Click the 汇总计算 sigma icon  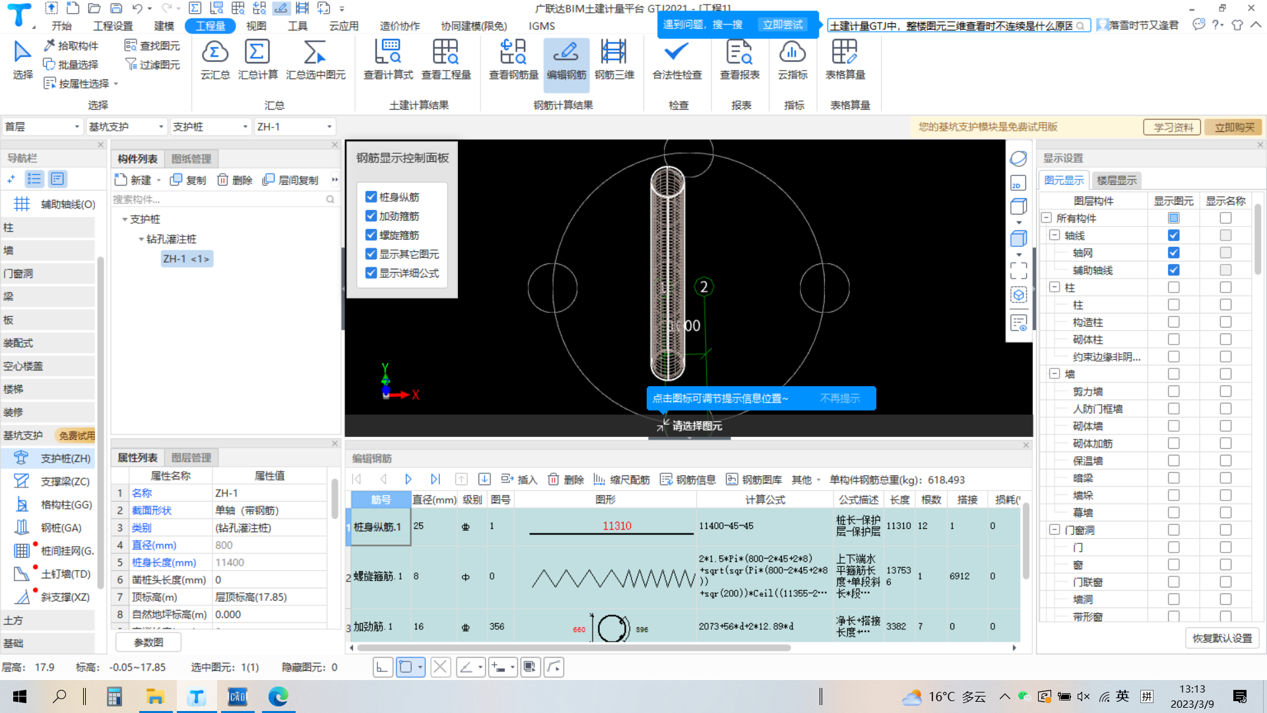[x=257, y=59]
